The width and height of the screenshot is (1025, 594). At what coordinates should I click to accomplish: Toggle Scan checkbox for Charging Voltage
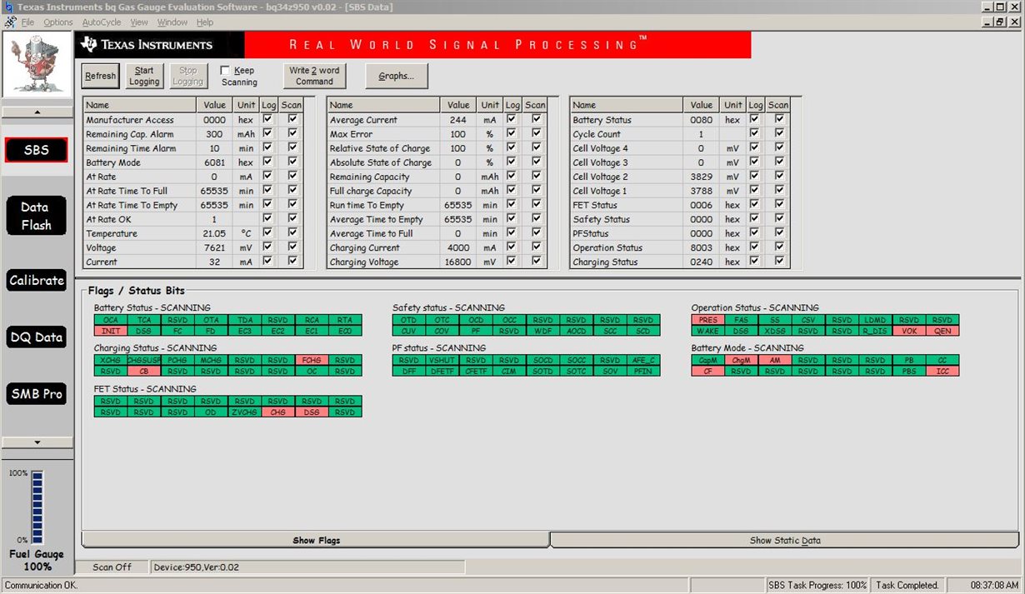coord(536,261)
